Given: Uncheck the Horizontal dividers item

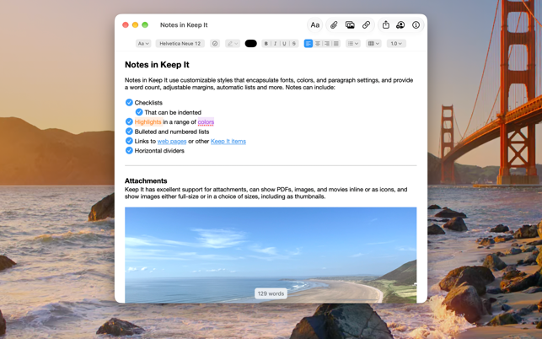Looking at the screenshot, I should click(x=129, y=150).
